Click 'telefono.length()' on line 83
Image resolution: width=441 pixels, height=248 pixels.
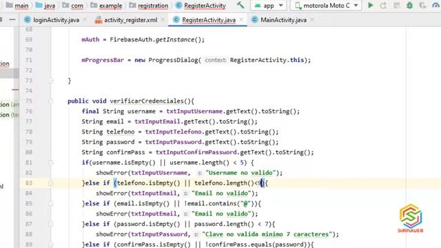tap(224, 183)
